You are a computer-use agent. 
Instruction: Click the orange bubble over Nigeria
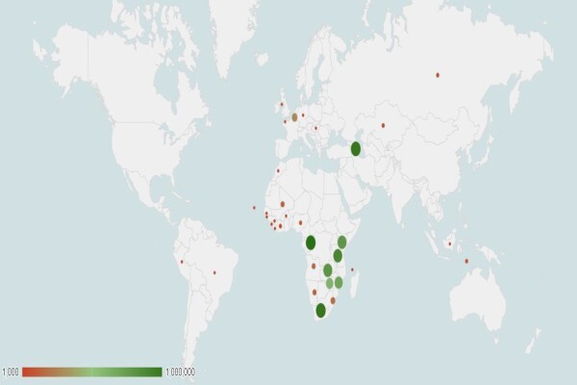pos(301,223)
